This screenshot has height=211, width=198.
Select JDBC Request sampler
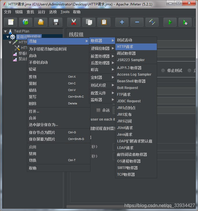pos(136,101)
